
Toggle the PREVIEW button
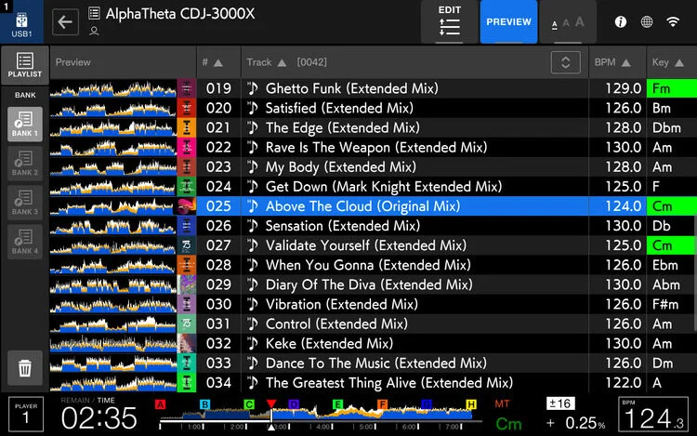[508, 22]
